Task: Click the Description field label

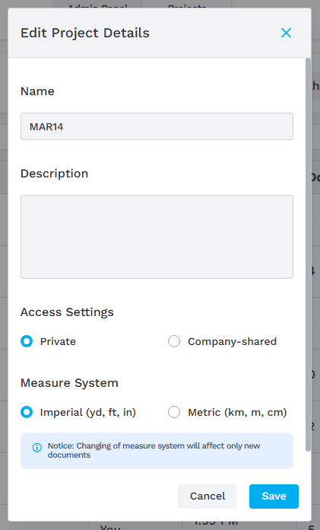Action: [x=54, y=174]
